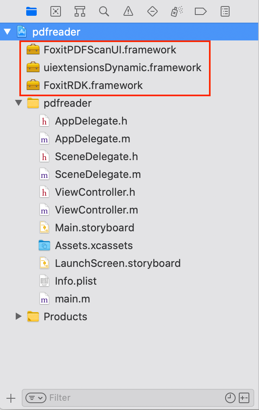Expand the Products folder
Screen dimensions: 259x410
(19, 317)
